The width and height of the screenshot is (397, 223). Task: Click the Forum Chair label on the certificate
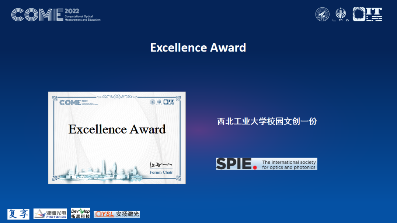pos(161,172)
